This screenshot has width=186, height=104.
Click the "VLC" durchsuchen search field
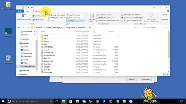pyautogui.click(x=154, y=27)
